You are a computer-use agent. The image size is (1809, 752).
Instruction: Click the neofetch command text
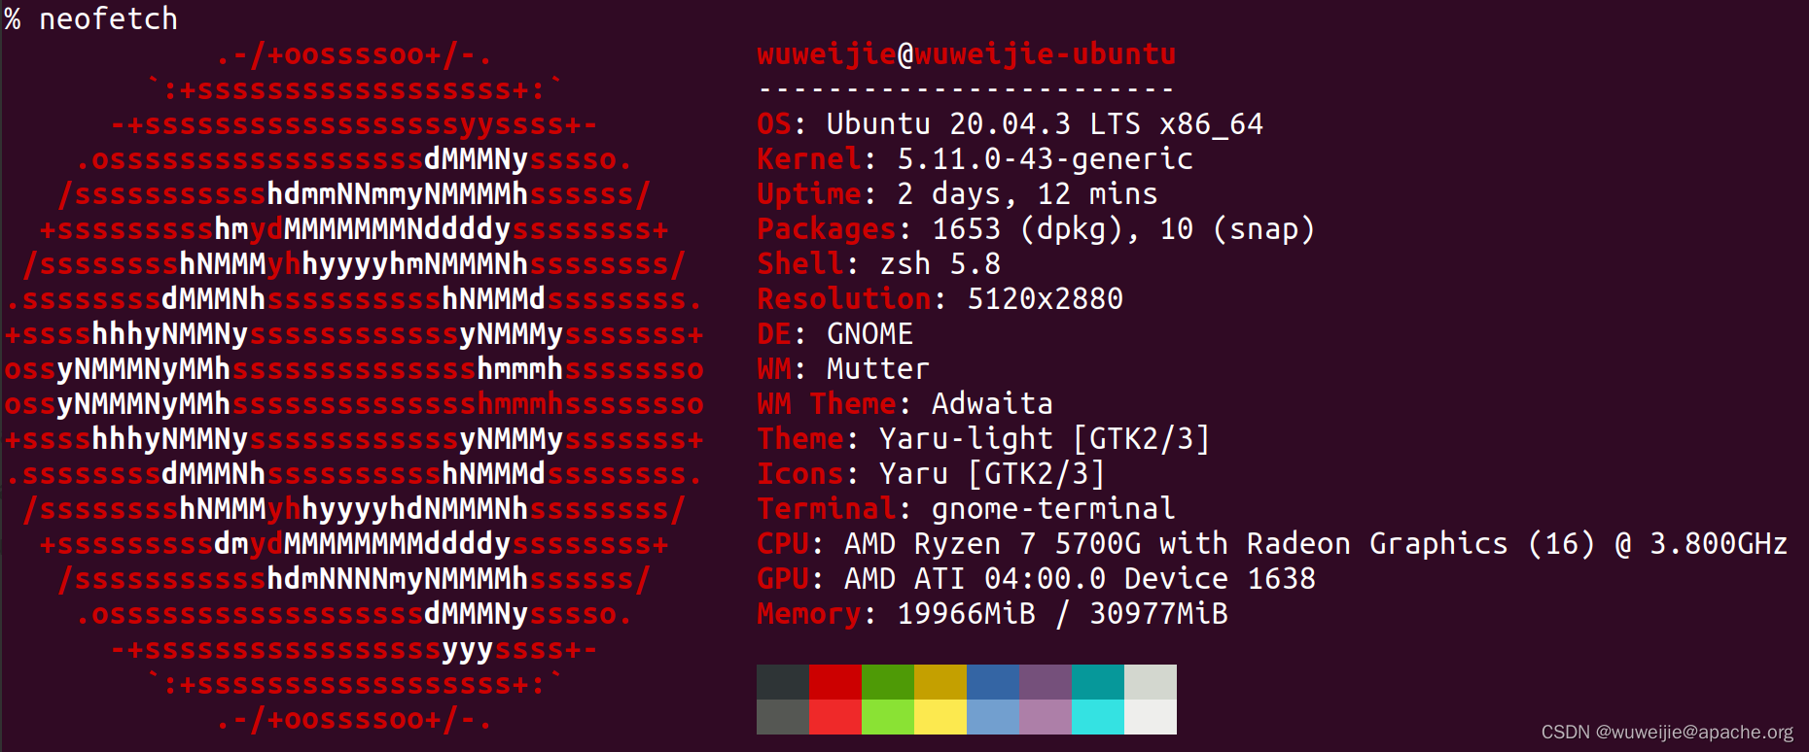point(108,18)
